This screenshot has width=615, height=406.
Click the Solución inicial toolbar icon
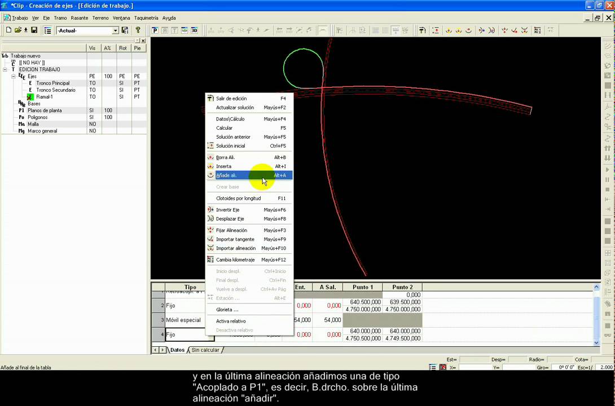point(436,30)
